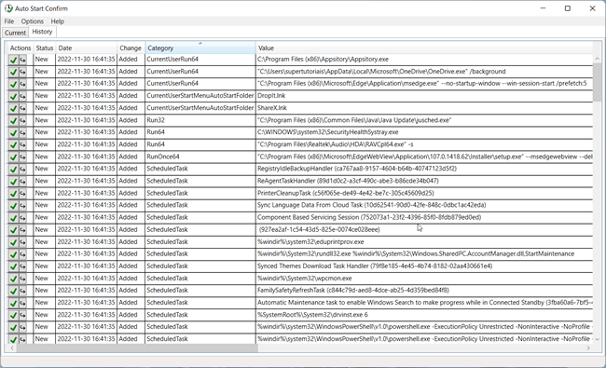Image resolution: width=606 pixels, height=368 pixels.
Task: Revert the jusched.exe Run32 entry
Action: coord(22,120)
